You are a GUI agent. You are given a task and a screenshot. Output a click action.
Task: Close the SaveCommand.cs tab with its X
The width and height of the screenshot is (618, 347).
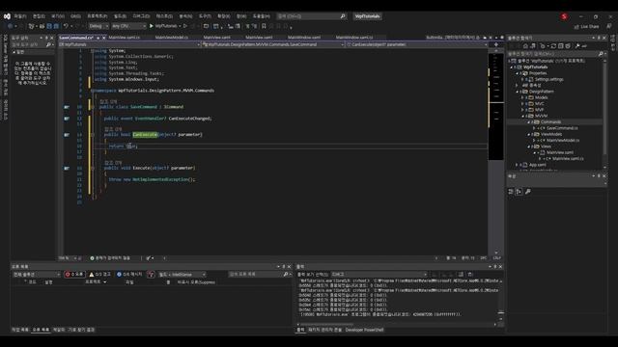point(103,38)
